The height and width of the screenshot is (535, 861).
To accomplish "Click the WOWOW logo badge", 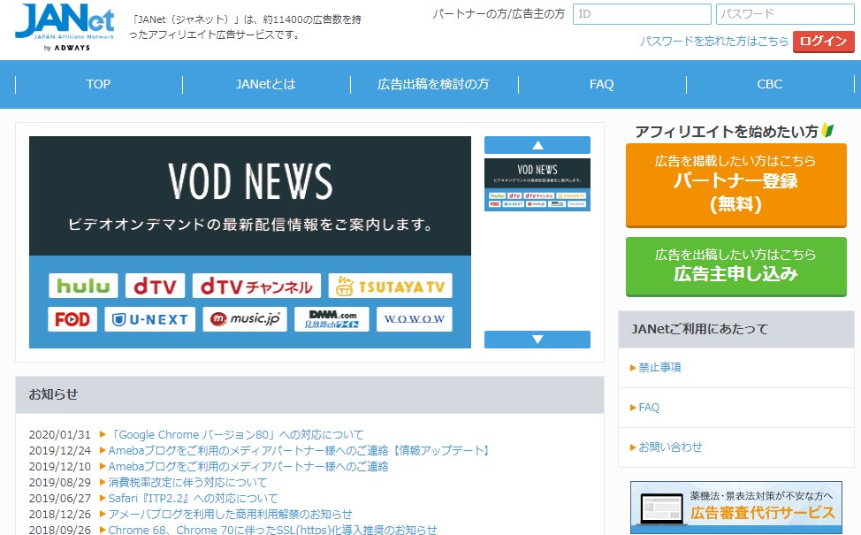I will click(415, 319).
